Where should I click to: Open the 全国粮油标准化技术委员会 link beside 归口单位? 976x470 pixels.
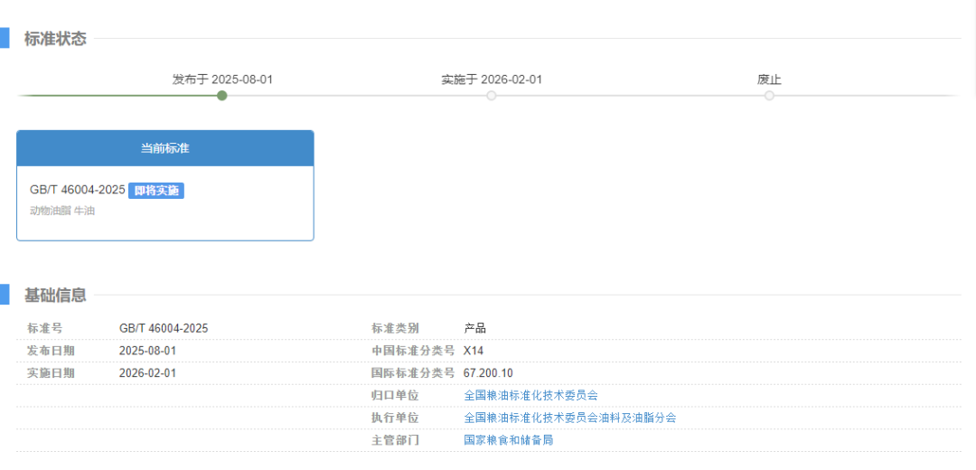coord(531,395)
